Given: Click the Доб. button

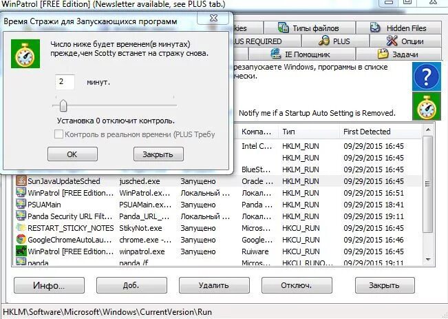Looking at the screenshot, I should click(x=131, y=285).
